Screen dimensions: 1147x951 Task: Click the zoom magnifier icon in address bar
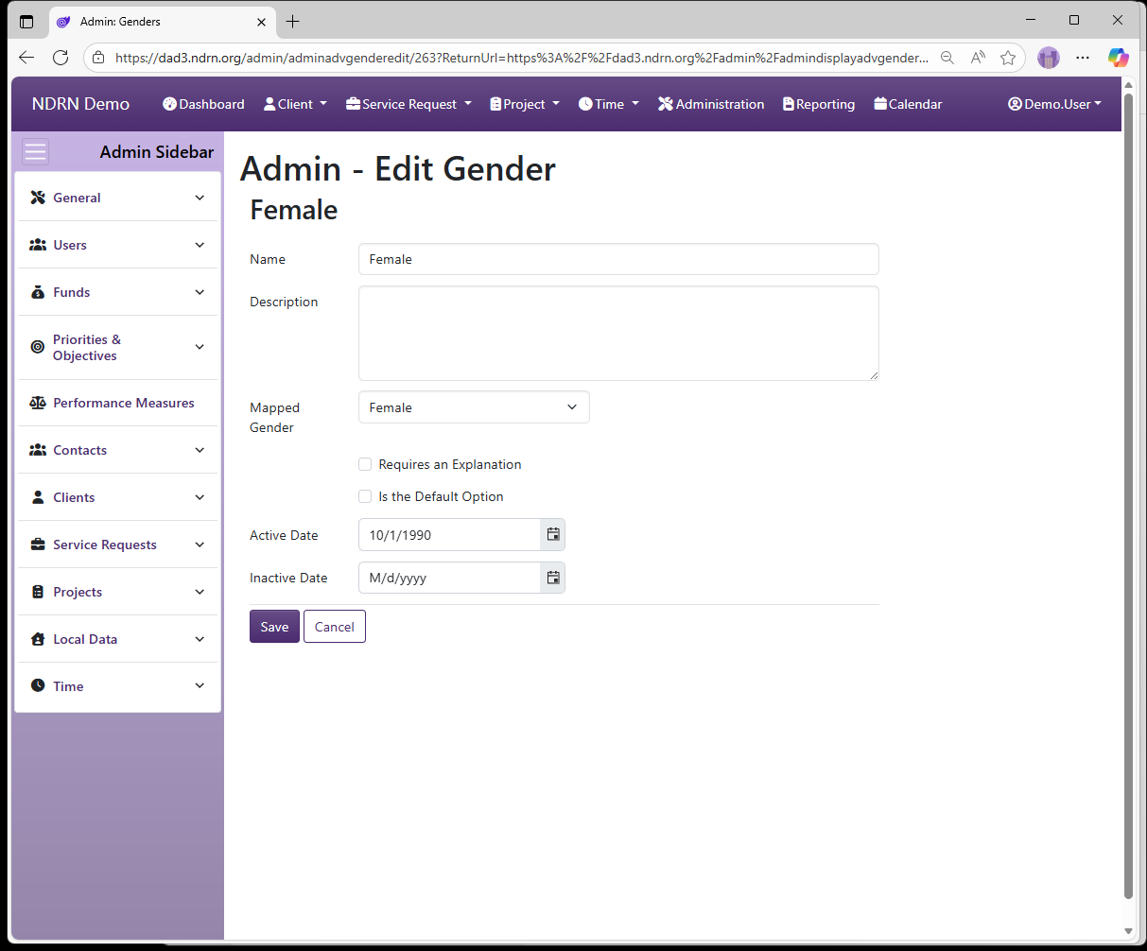947,58
